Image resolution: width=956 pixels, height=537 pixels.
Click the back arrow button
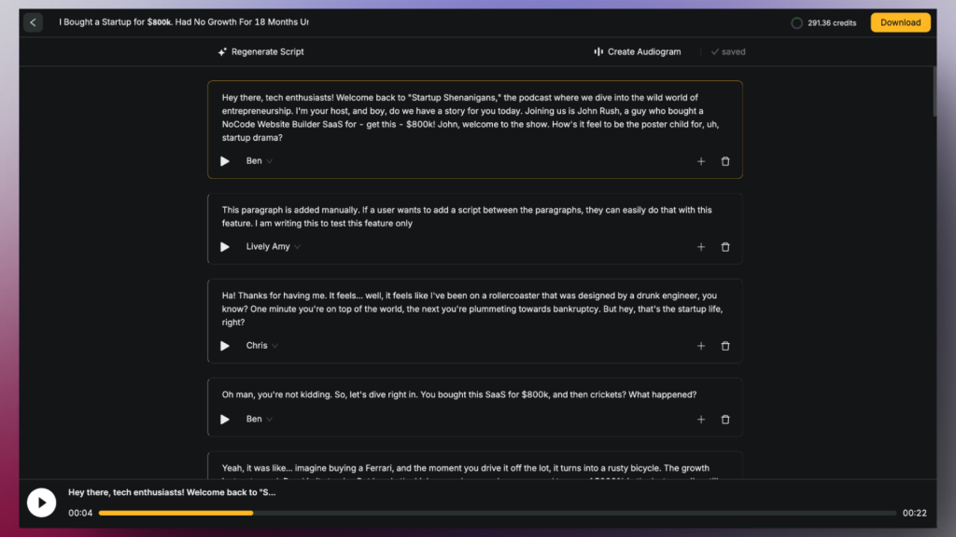34,22
